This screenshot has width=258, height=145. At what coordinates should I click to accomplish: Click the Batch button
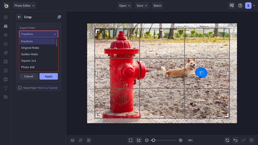pos(157,5)
